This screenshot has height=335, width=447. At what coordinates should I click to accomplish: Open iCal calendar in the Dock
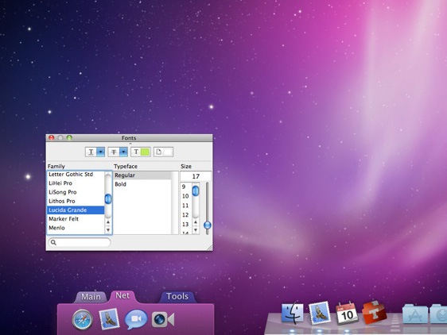(347, 313)
